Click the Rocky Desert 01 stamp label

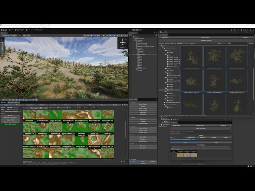[68, 146]
